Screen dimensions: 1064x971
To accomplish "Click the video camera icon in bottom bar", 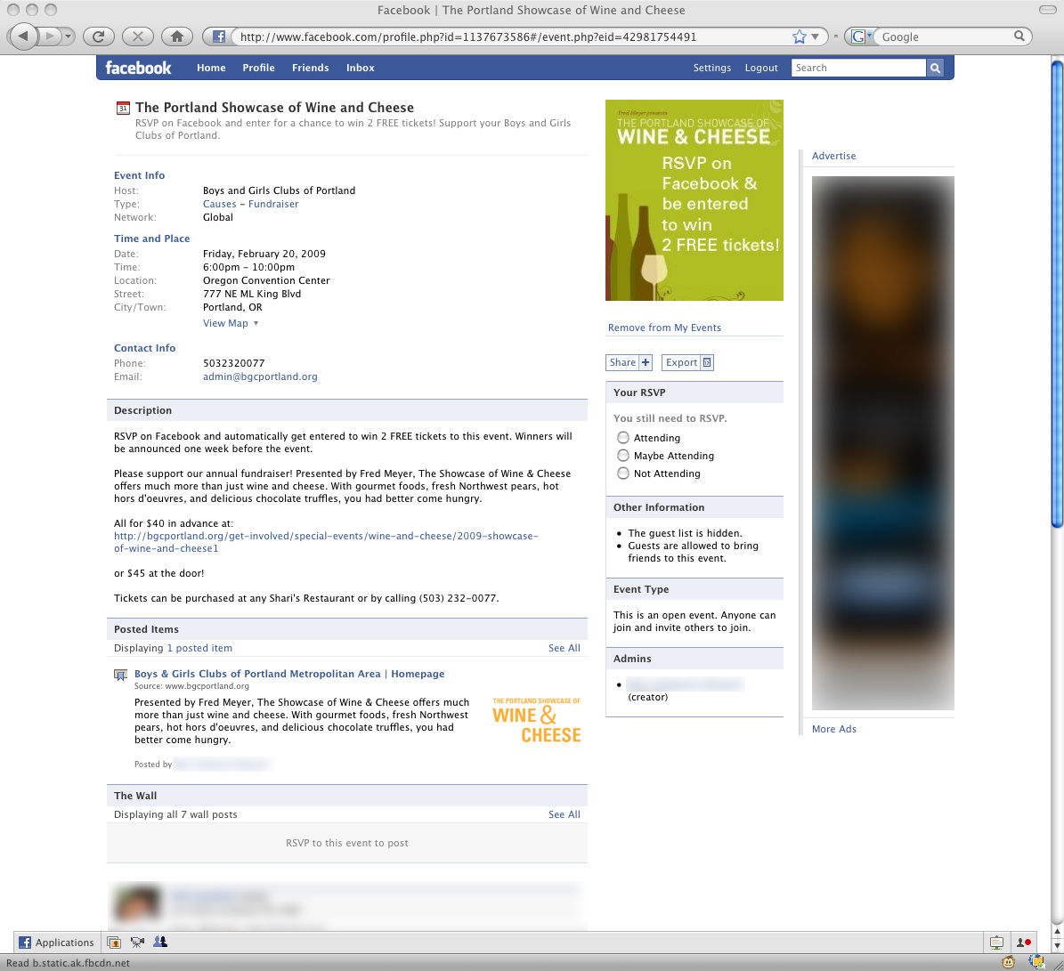I will point(137,943).
